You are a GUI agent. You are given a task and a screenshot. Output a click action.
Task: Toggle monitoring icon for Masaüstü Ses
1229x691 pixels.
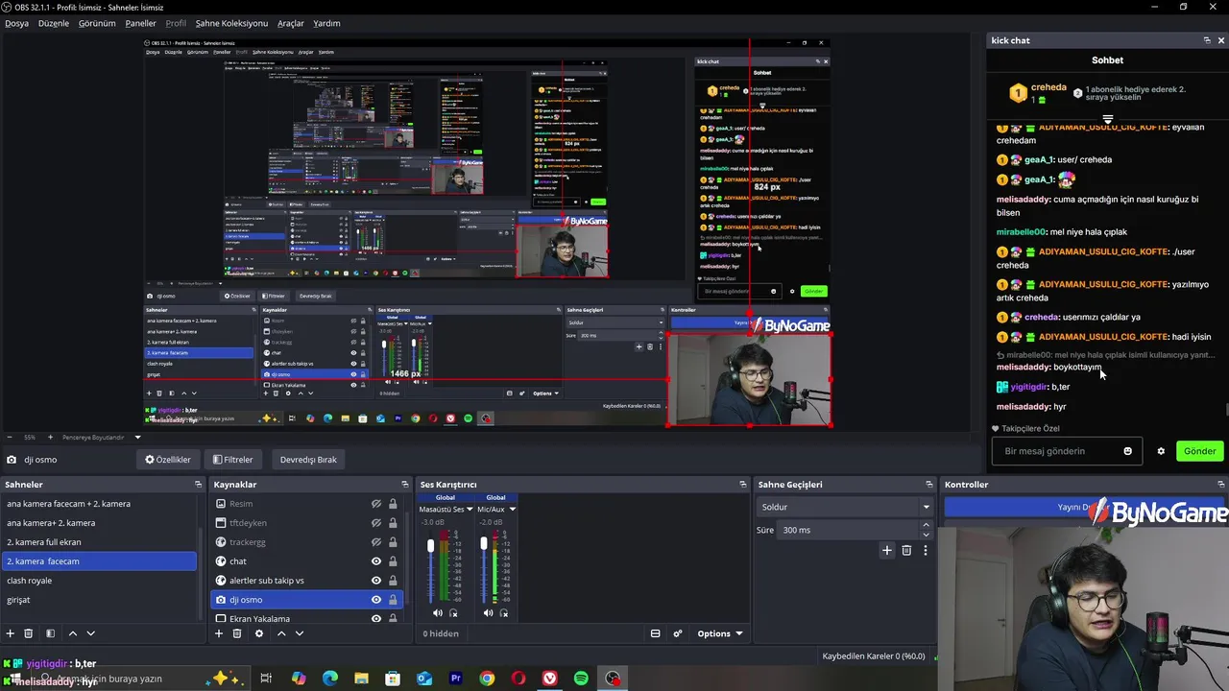click(x=453, y=612)
